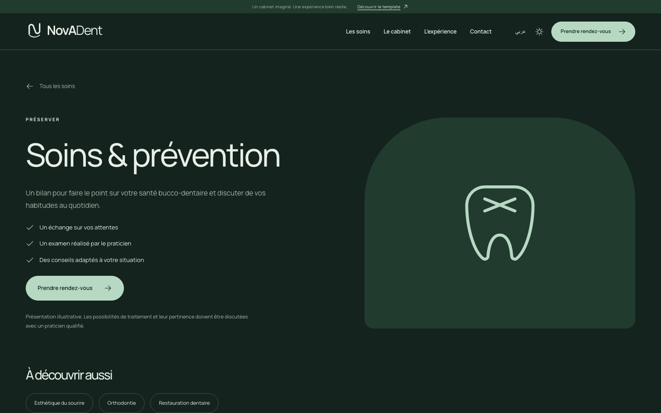
Task: Click text Des conseils adaptés à votre situation
Action: (x=92, y=260)
